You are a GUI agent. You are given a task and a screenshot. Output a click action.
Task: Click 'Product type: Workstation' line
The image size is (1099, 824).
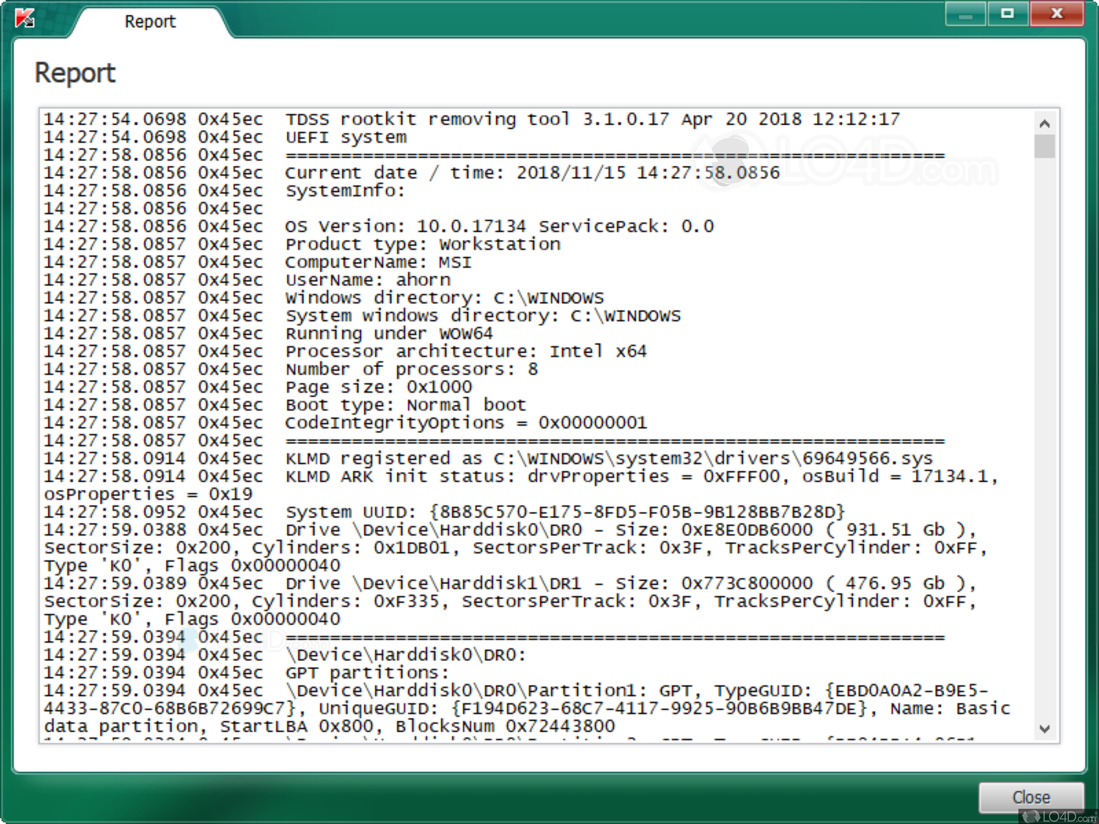coord(302,244)
